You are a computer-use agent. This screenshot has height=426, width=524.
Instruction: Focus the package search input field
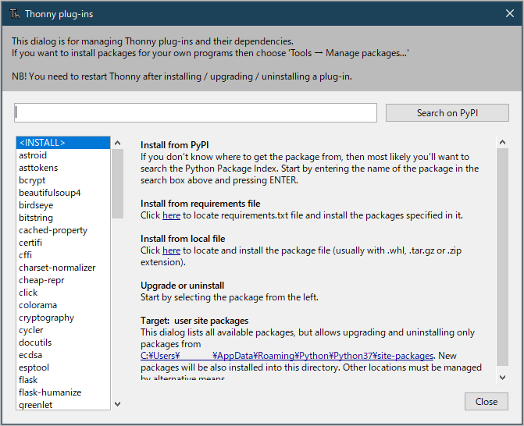coord(195,113)
